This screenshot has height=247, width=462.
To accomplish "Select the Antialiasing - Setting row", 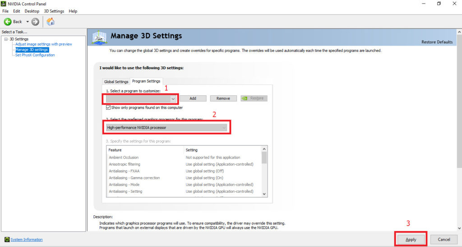I will coord(184,191).
